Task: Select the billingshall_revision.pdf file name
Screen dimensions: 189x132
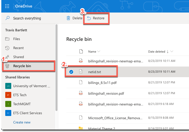Action: point(106,93)
